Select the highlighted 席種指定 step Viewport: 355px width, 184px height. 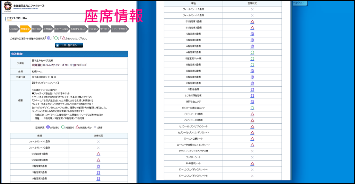[x=25, y=29]
